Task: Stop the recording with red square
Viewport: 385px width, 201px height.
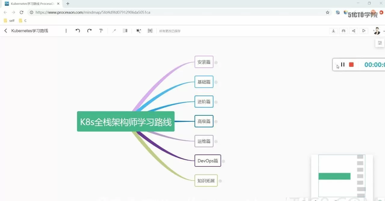Action: click(x=351, y=65)
